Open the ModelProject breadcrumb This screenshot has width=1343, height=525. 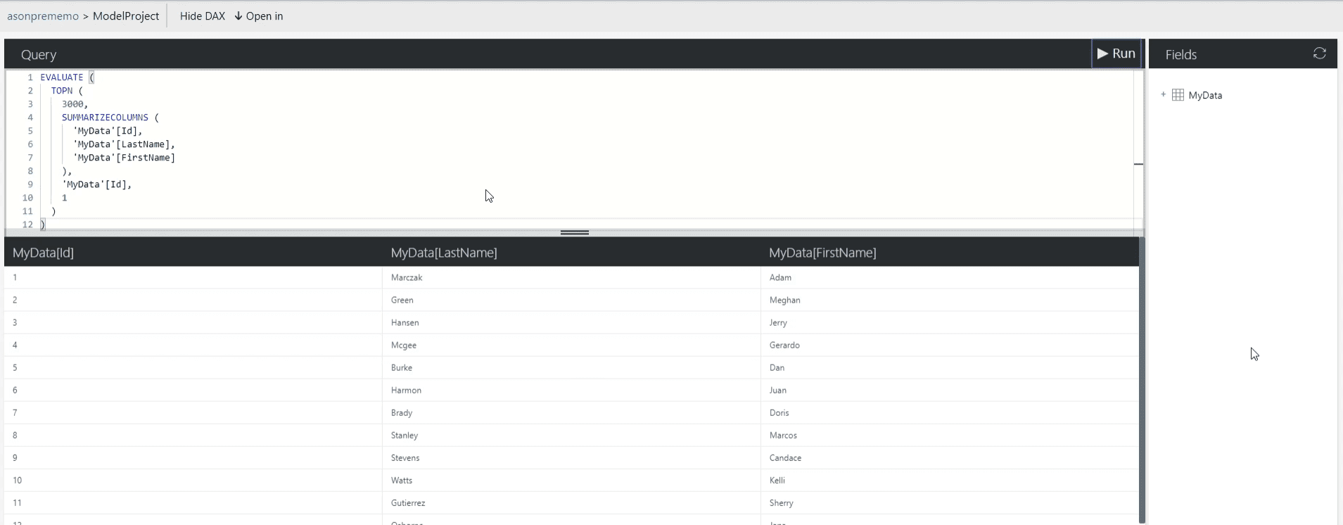126,16
